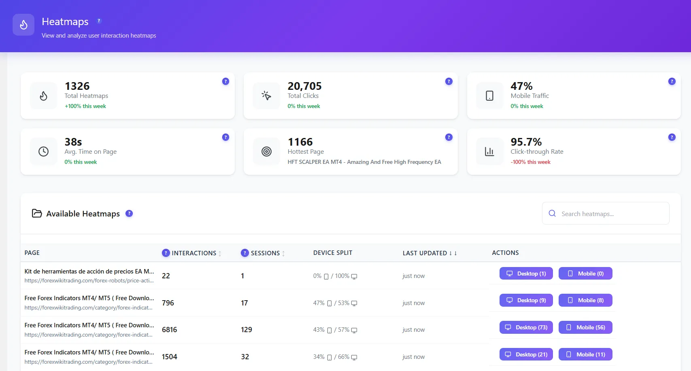Open Desktop (73) heatmap
The height and width of the screenshot is (371, 691).
point(526,327)
